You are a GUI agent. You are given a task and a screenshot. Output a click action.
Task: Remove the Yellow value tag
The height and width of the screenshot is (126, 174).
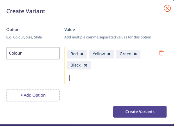109,54
